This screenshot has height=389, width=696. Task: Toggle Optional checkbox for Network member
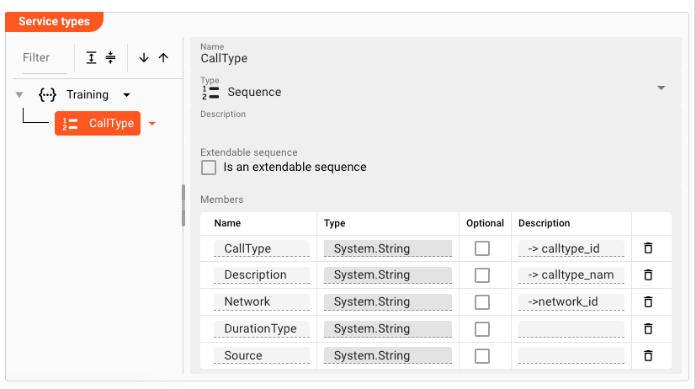tap(482, 301)
